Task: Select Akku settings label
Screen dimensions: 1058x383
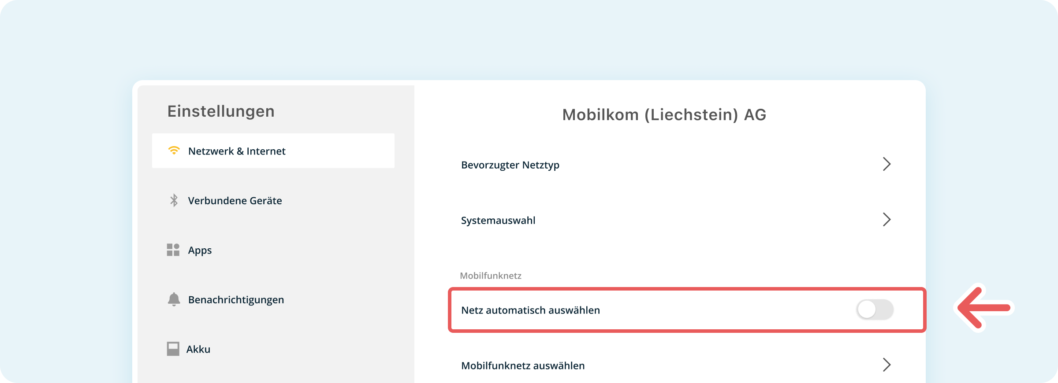Action: [x=198, y=349]
